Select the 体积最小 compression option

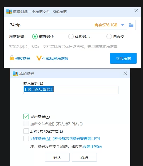[x=71, y=37]
